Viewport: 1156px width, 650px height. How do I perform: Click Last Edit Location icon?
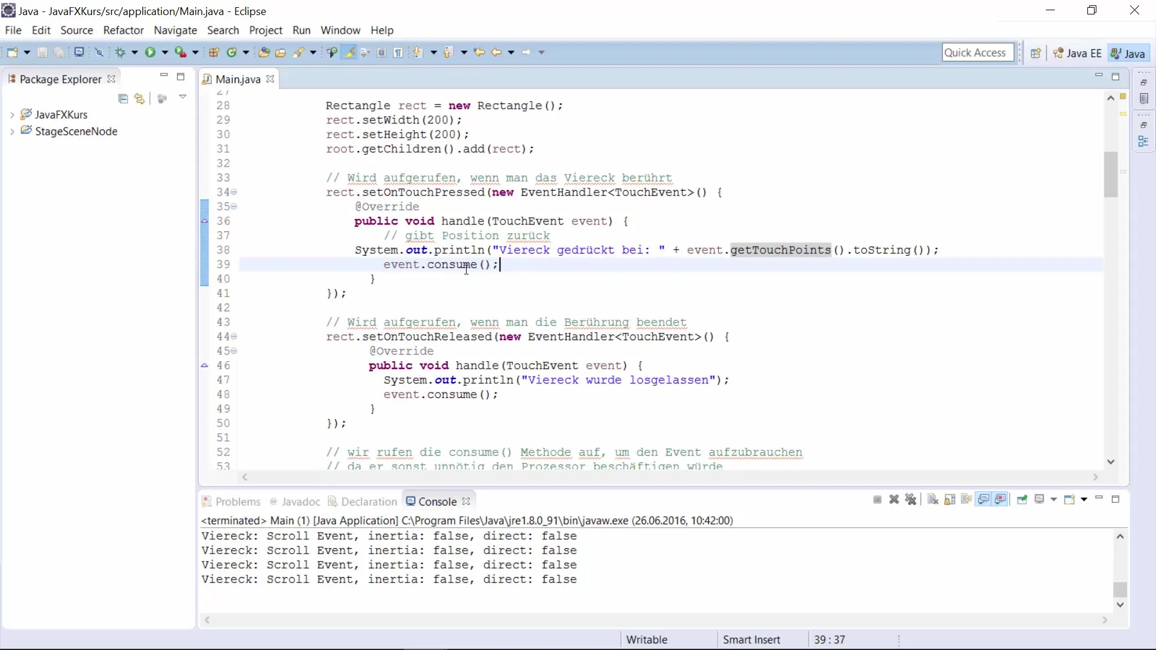tap(479, 52)
